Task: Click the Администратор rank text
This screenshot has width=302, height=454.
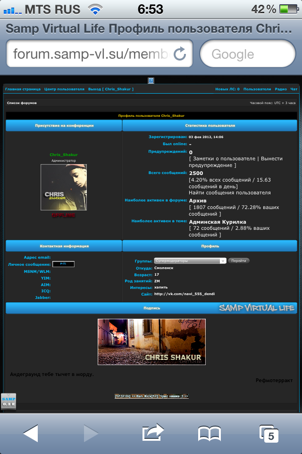Action: tap(64, 161)
